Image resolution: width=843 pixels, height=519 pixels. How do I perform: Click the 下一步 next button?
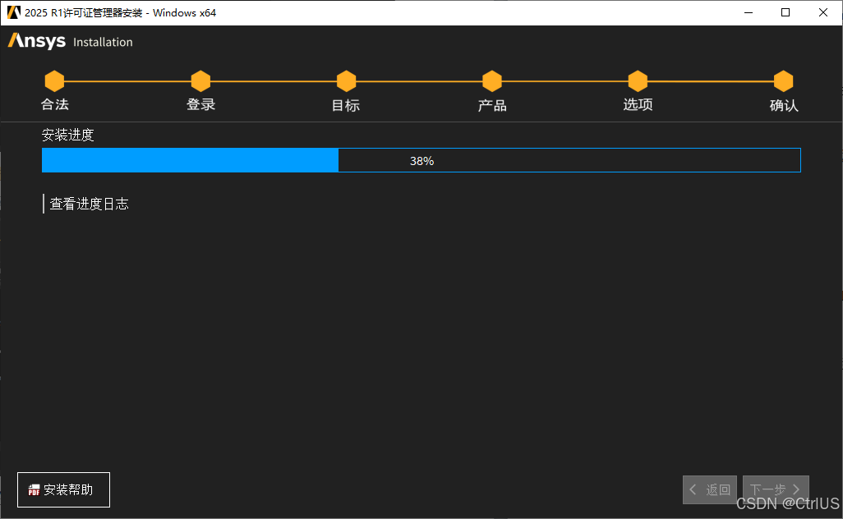pyautogui.click(x=776, y=489)
